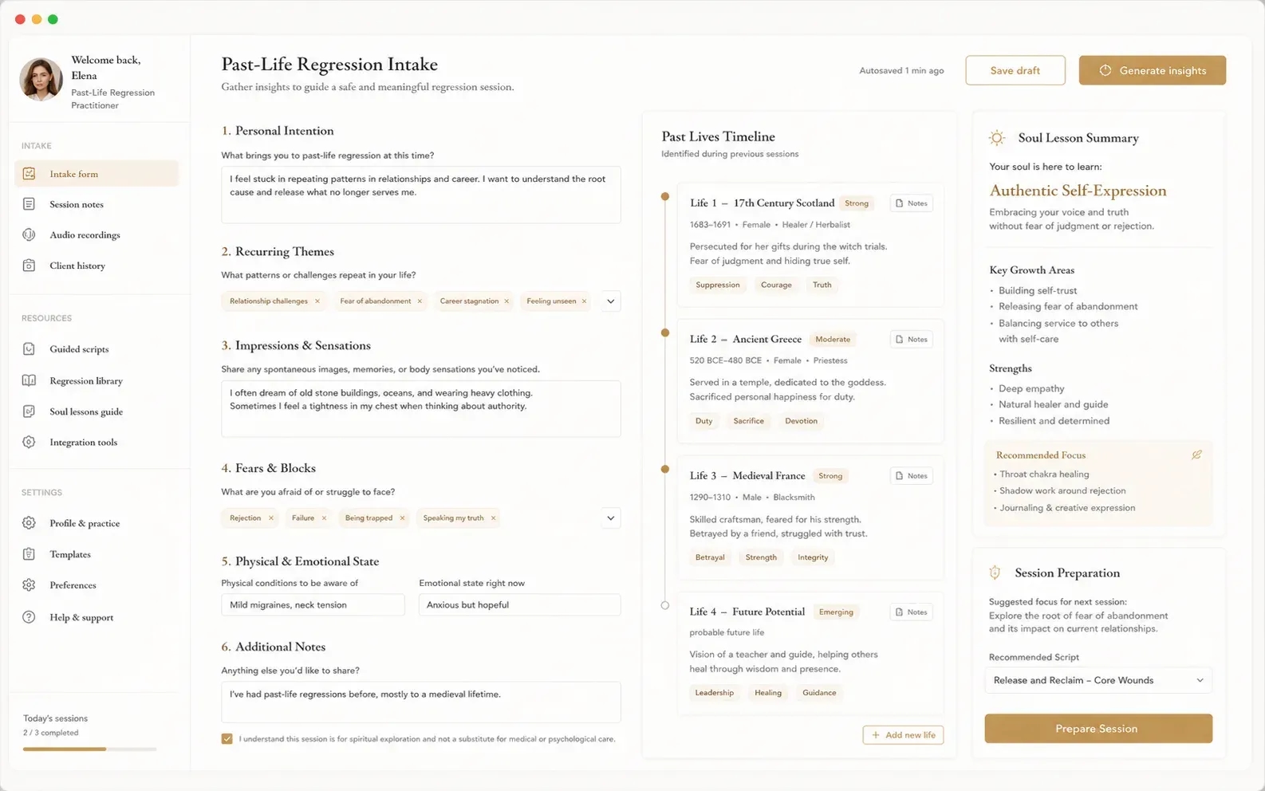Image resolution: width=1265 pixels, height=791 pixels.
Task: Expand the Fears & Blocks dropdown
Action: pos(610,518)
